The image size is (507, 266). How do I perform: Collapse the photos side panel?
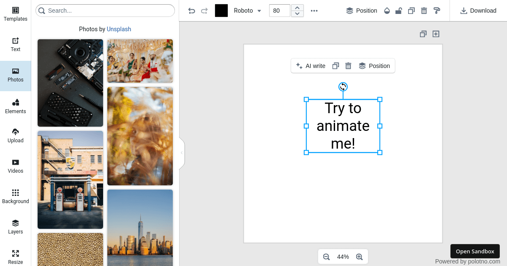(182, 153)
